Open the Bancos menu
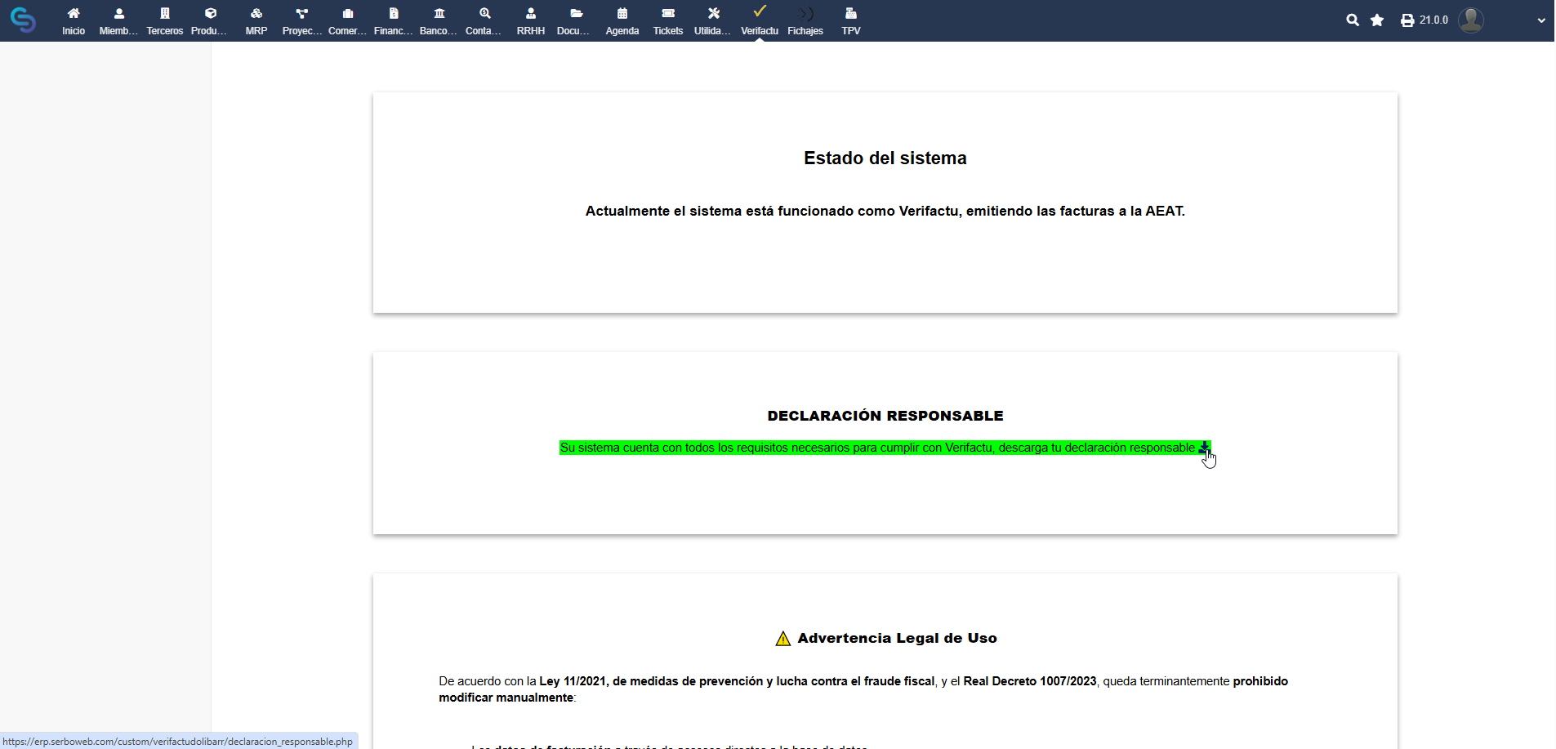1556x749 pixels. (439, 20)
